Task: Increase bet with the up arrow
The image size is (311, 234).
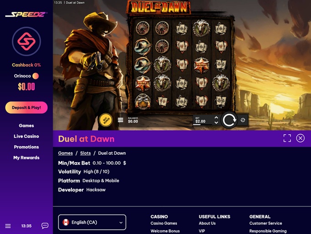Action: point(216,118)
